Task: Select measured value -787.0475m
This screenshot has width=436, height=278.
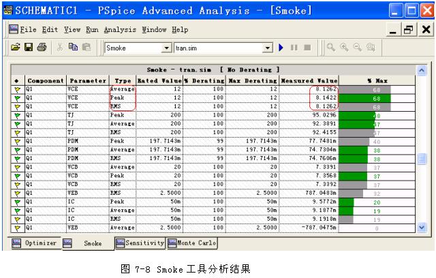Action: [x=320, y=228]
